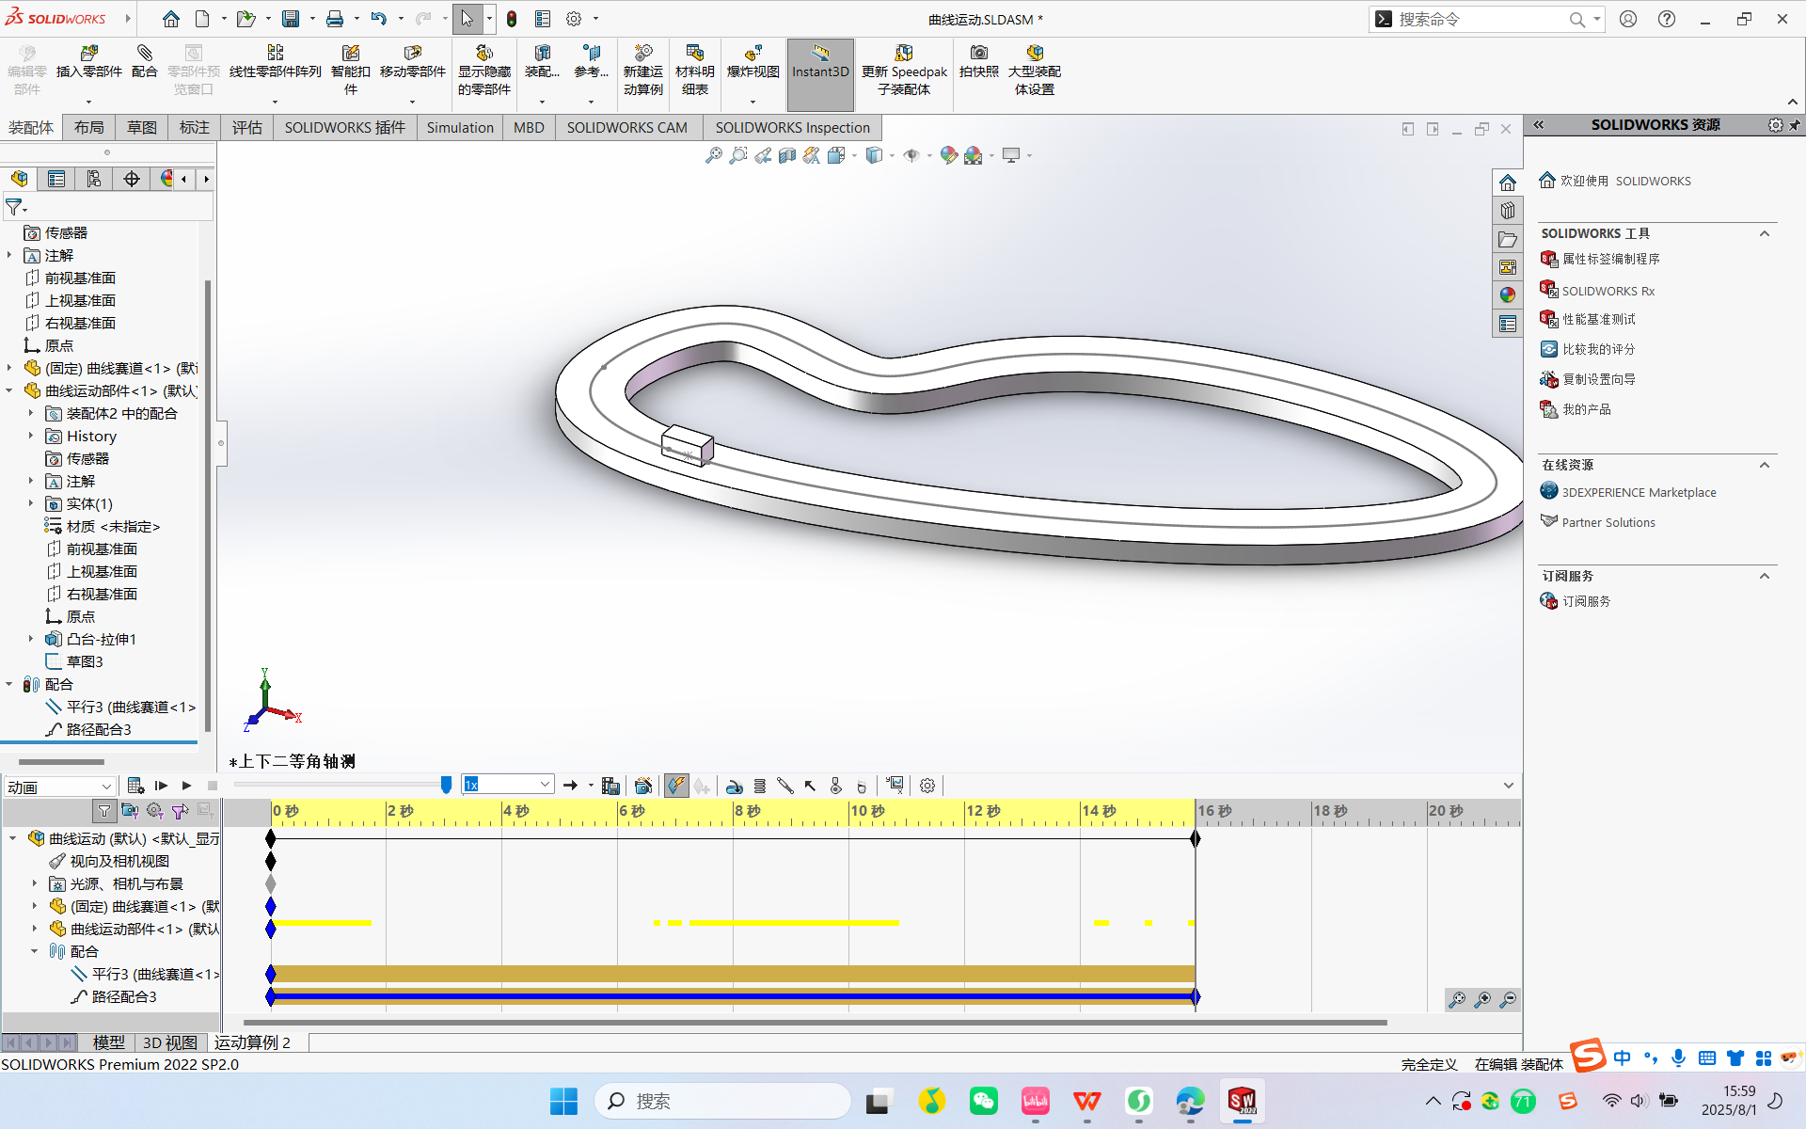Switch to the Simulation ribbon tab
This screenshot has height=1129, width=1806.
pyautogui.click(x=459, y=127)
